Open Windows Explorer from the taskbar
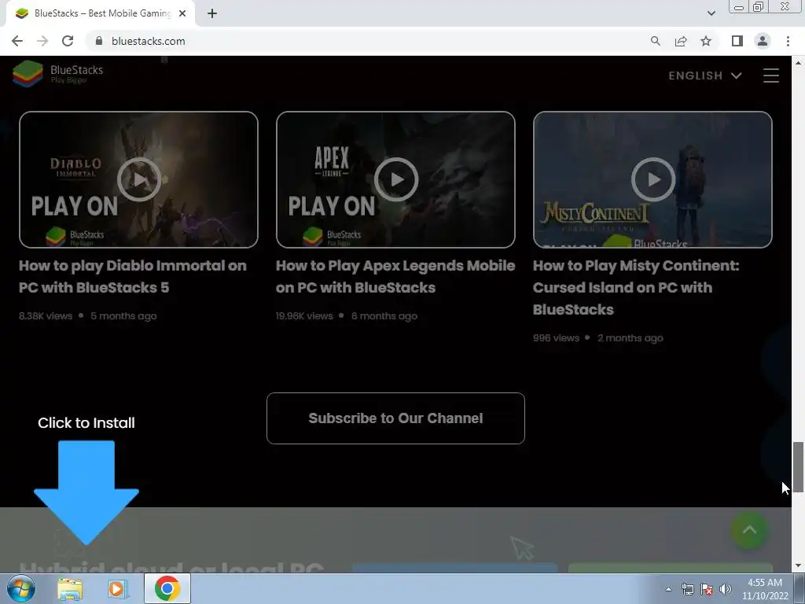Screen dimensions: 805x604 coord(70,589)
